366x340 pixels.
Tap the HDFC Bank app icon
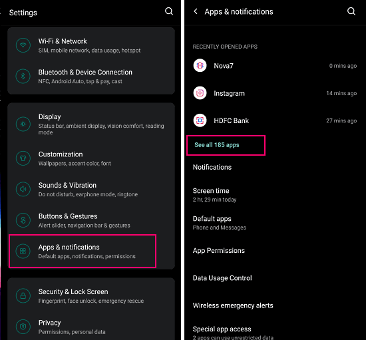[200, 120]
